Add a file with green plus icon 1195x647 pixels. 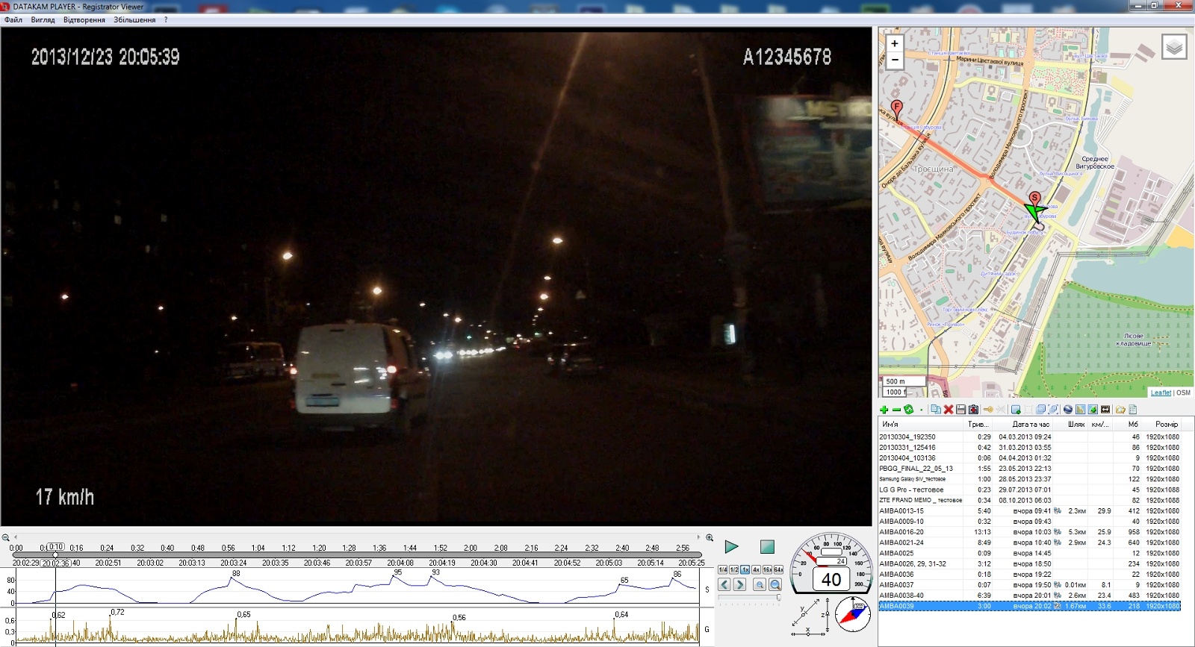pyautogui.click(x=884, y=410)
